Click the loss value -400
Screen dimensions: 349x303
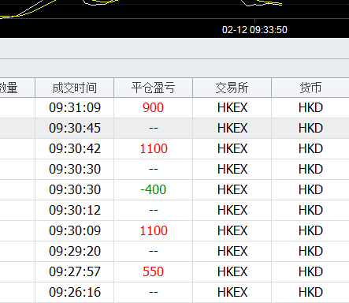pyautogui.click(x=154, y=189)
